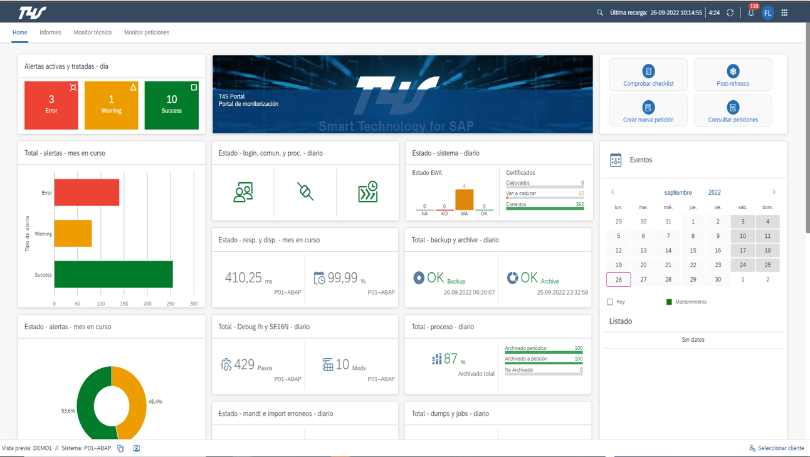Select calendar day 13
This screenshot has width=810, height=457.
point(643,250)
